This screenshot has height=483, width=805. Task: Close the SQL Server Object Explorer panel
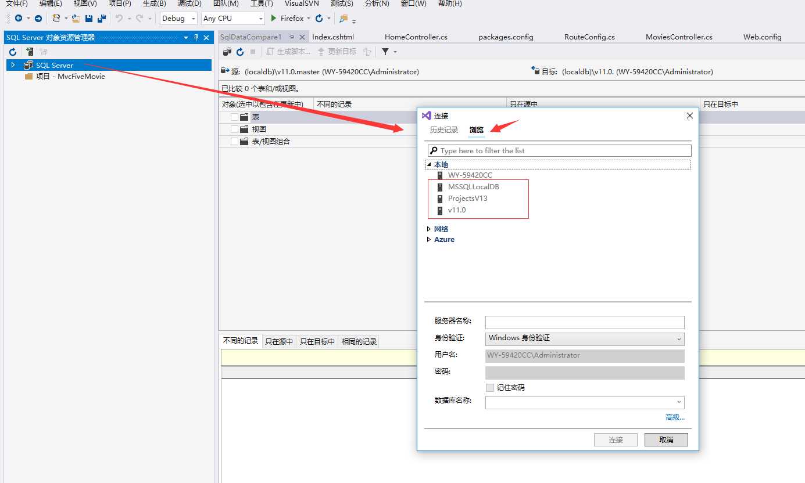point(206,37)
